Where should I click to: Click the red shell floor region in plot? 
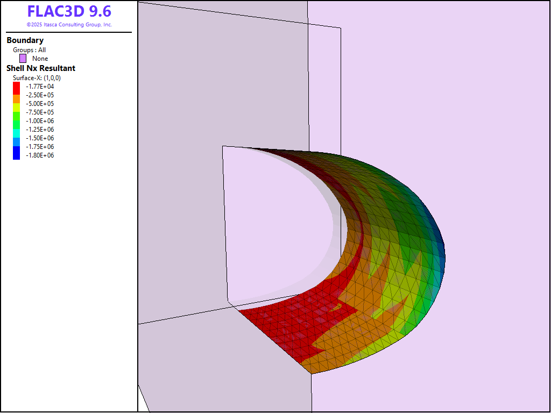click(x=285, y=328)
